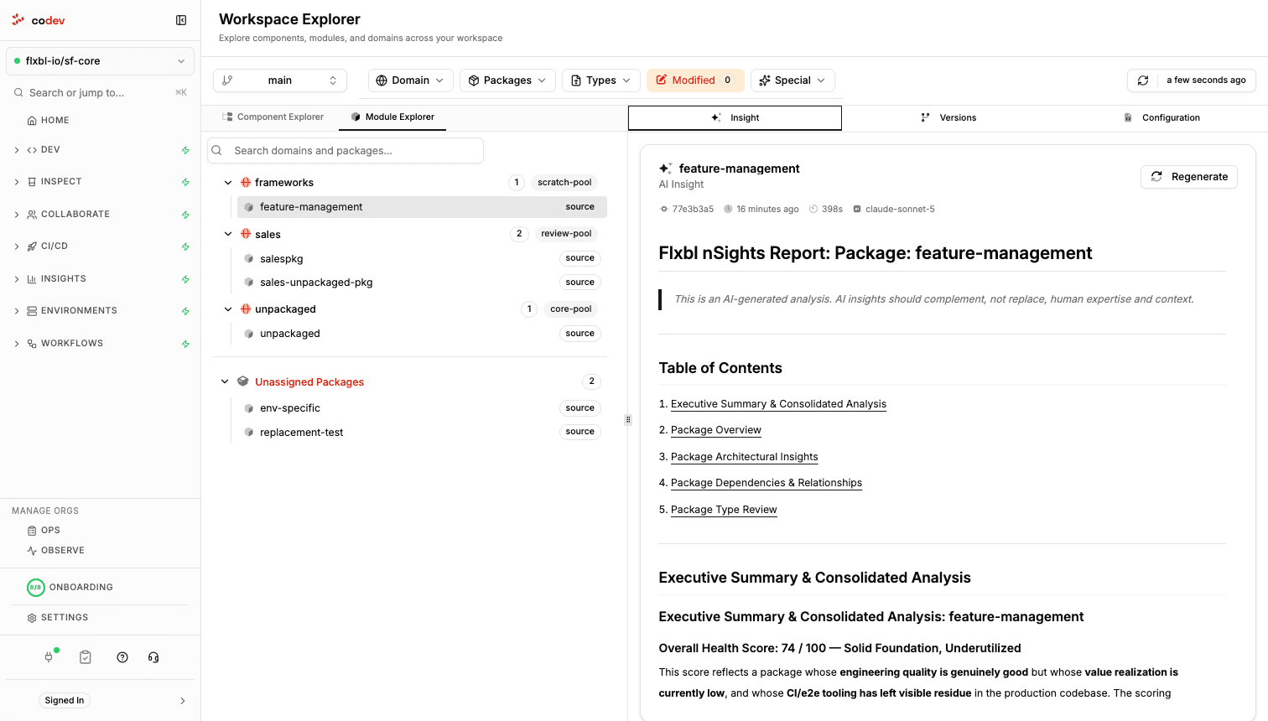Focus the Search domains and packages field

[346, 151]
